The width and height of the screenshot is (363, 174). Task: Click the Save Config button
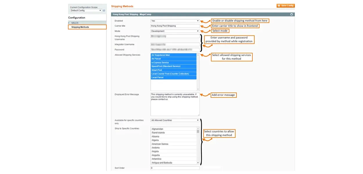coord(285,6)
